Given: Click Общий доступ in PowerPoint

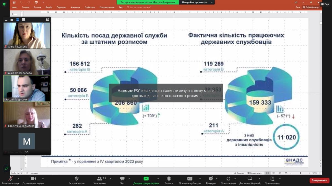Looking at the screenshot, I should pyautogui.click(x=311, y=7).
